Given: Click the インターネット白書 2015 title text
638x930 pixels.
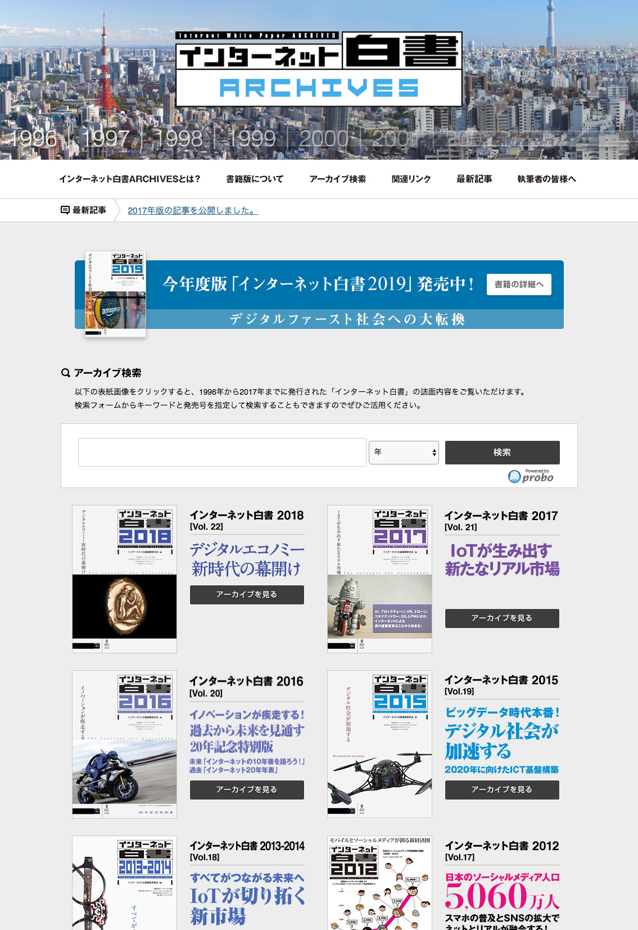Looking at the screenshot, I should (501, 680).
